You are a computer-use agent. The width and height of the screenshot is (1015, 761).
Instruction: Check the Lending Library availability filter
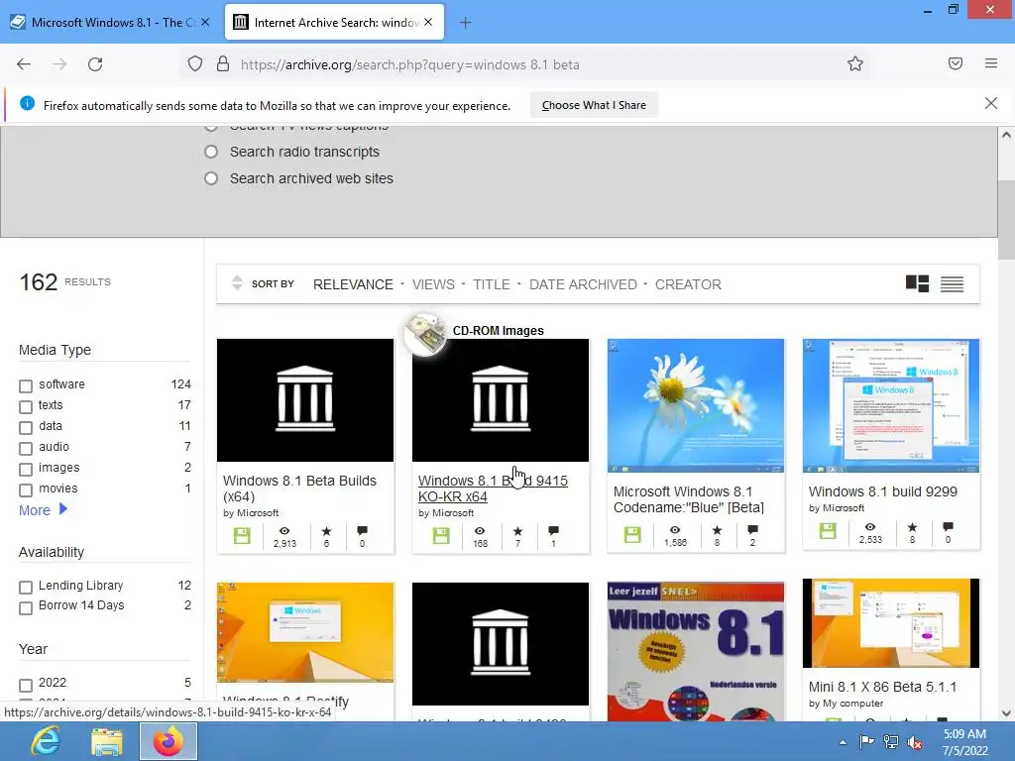click(x=26, y=587)
